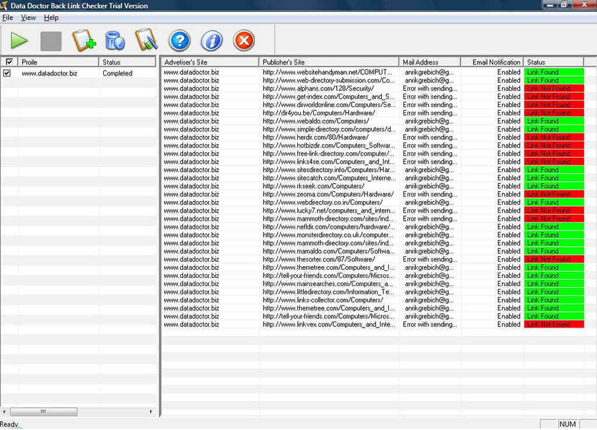Sort by Email Notification column header
The width and height of the screenshot is (597, 430).
492,62
